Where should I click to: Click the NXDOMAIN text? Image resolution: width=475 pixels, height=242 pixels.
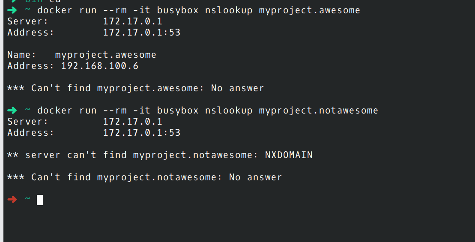click(x=289, y=155)
